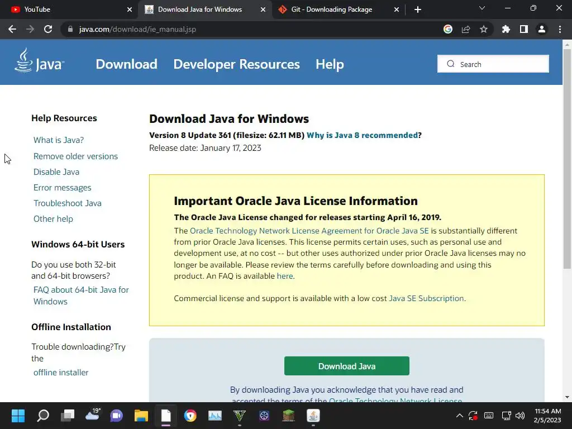This screenshot has height=429, width=572.
Task: Open the Chat app on taskbar
Action: click(117, 416)
